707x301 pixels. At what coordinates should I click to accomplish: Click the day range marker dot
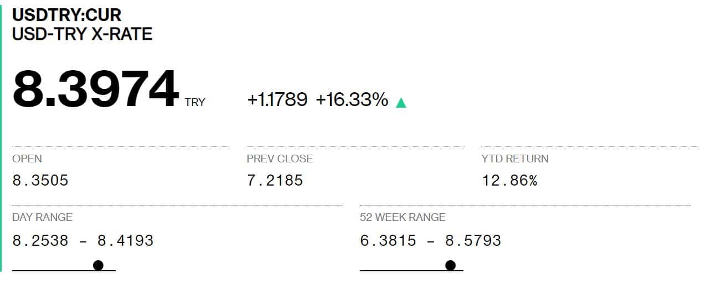(x=99, y=266)
